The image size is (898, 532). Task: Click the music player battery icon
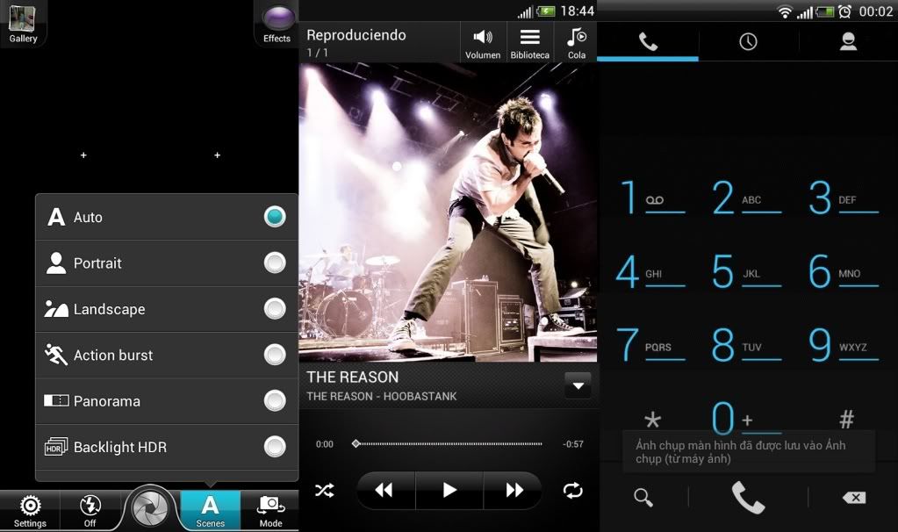(546, 11)
